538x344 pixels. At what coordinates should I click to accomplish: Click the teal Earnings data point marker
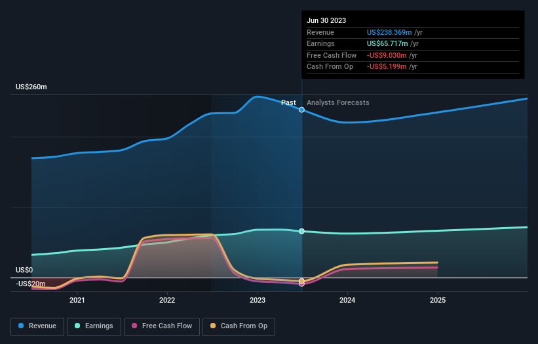click(301, 231)
